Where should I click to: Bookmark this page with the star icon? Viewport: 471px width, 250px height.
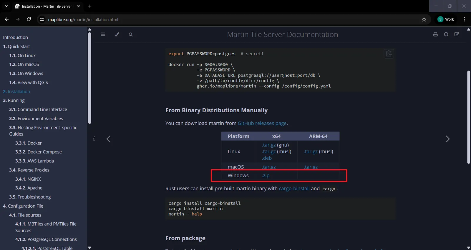click(424, 19)
